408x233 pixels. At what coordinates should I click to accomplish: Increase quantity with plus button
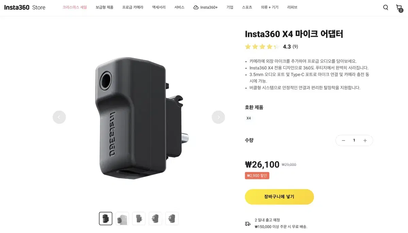[x=365, y=140]
